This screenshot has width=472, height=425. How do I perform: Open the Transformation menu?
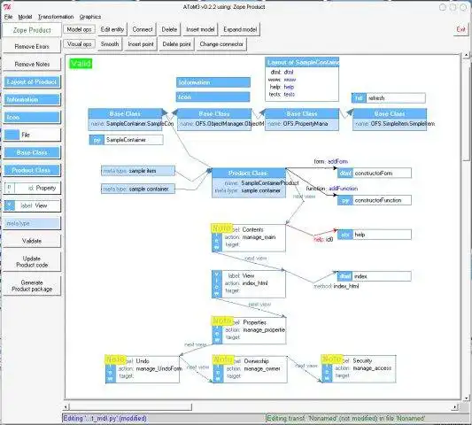coord(56,17)
